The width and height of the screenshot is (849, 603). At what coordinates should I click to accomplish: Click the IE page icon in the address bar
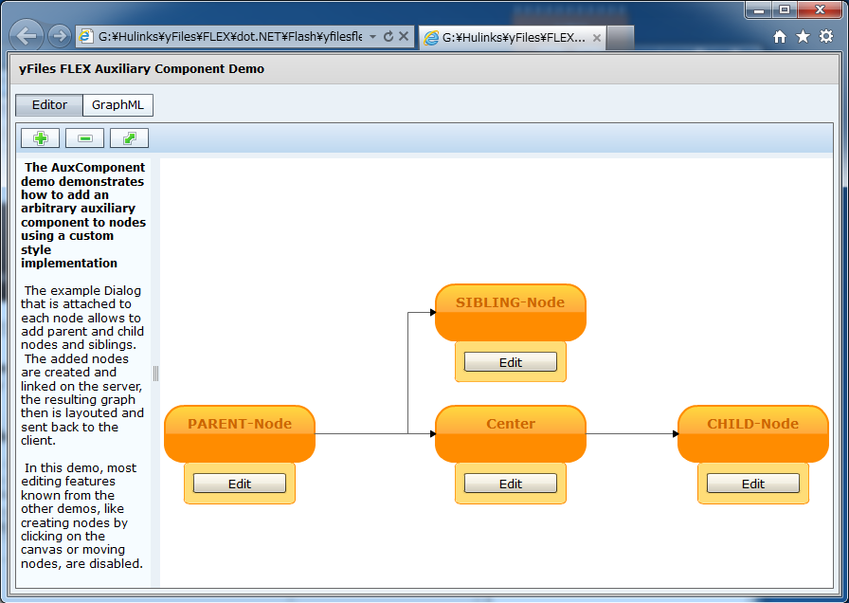85,36
